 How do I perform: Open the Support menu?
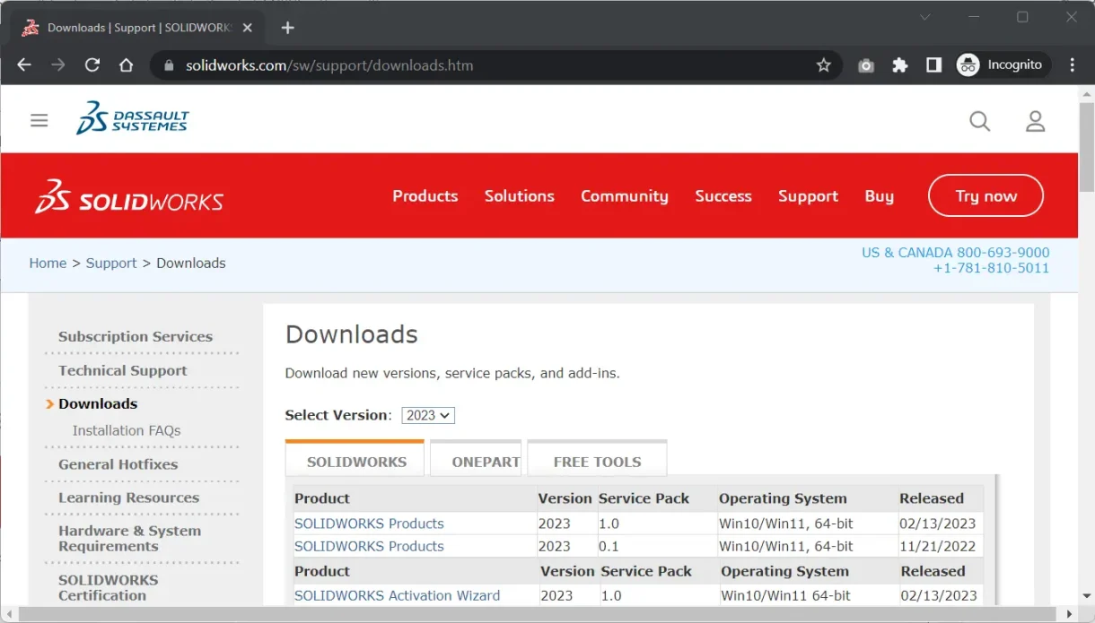click(x=808, y=196)
